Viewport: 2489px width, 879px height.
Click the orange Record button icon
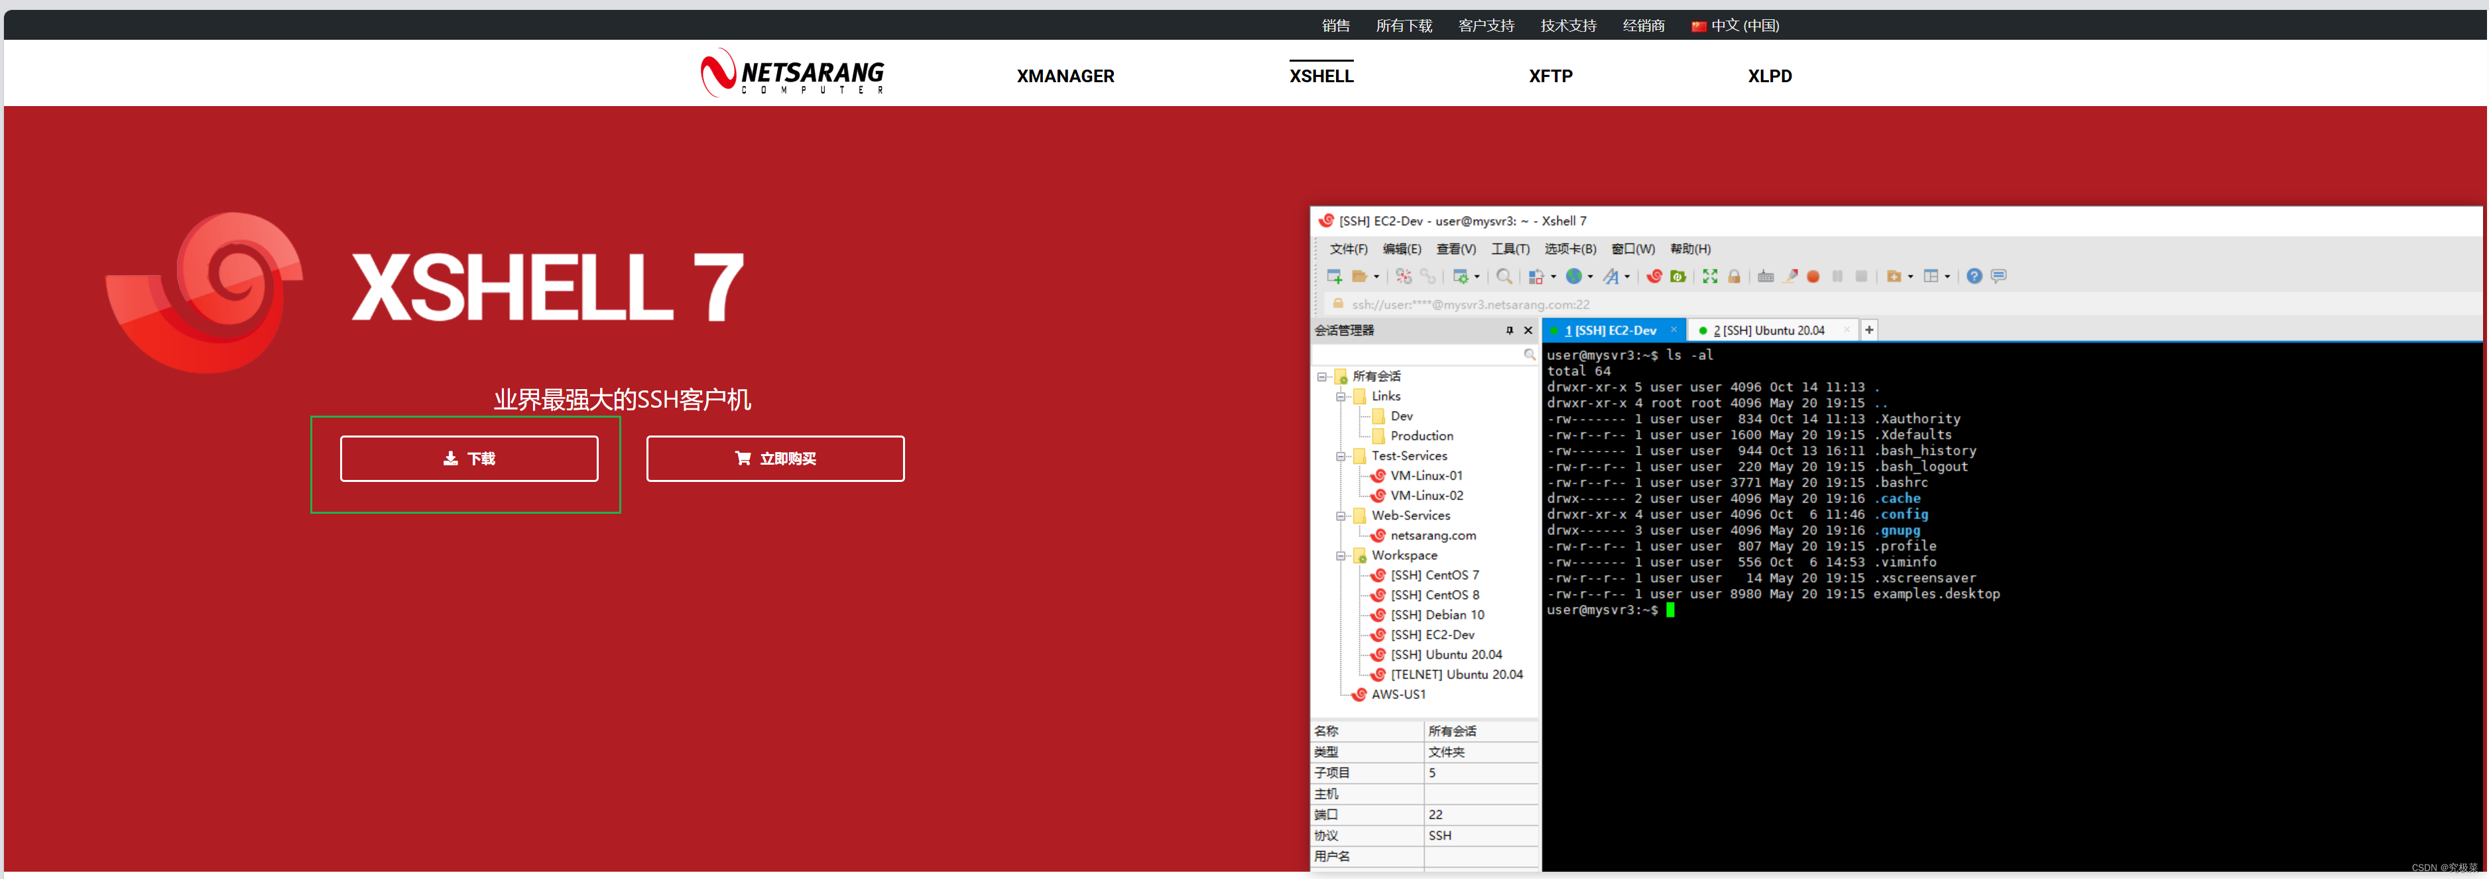1813,276
